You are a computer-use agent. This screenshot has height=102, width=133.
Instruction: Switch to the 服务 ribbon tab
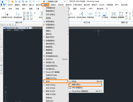click(75, 8)
